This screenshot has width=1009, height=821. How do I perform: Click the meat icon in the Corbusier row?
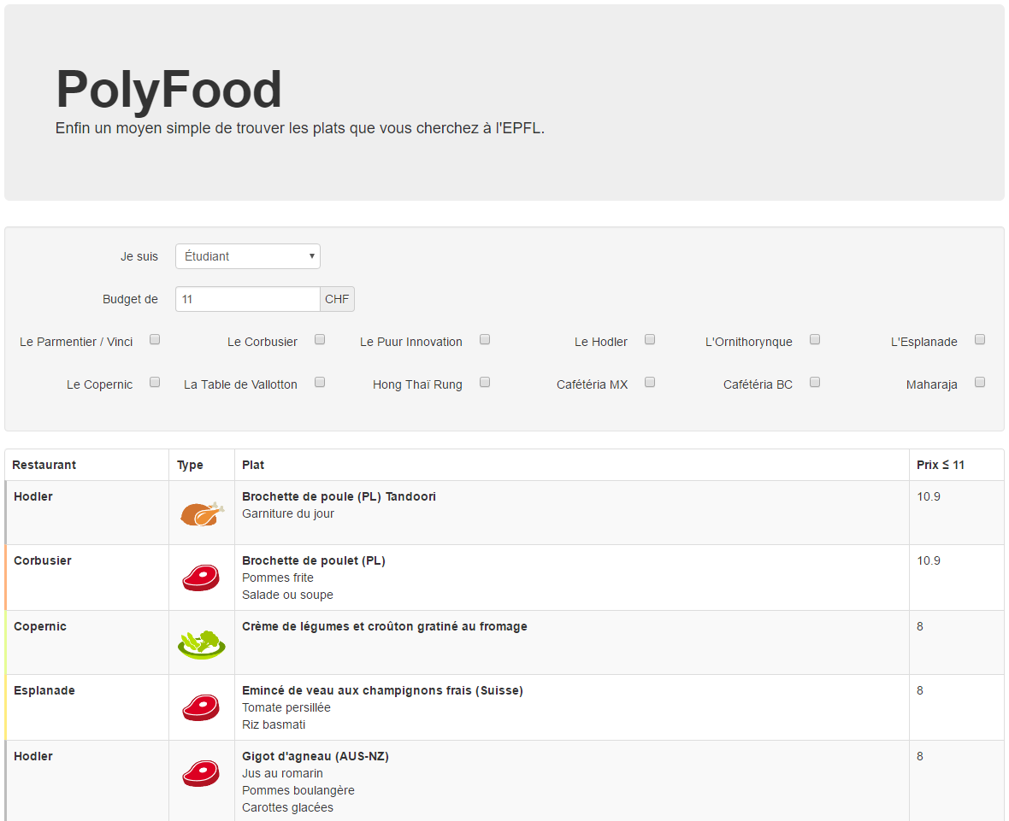pyautogui.click(x=201, y=578)
